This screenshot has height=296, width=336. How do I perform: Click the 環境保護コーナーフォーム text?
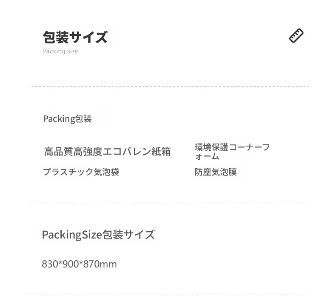tap(232, 152)
